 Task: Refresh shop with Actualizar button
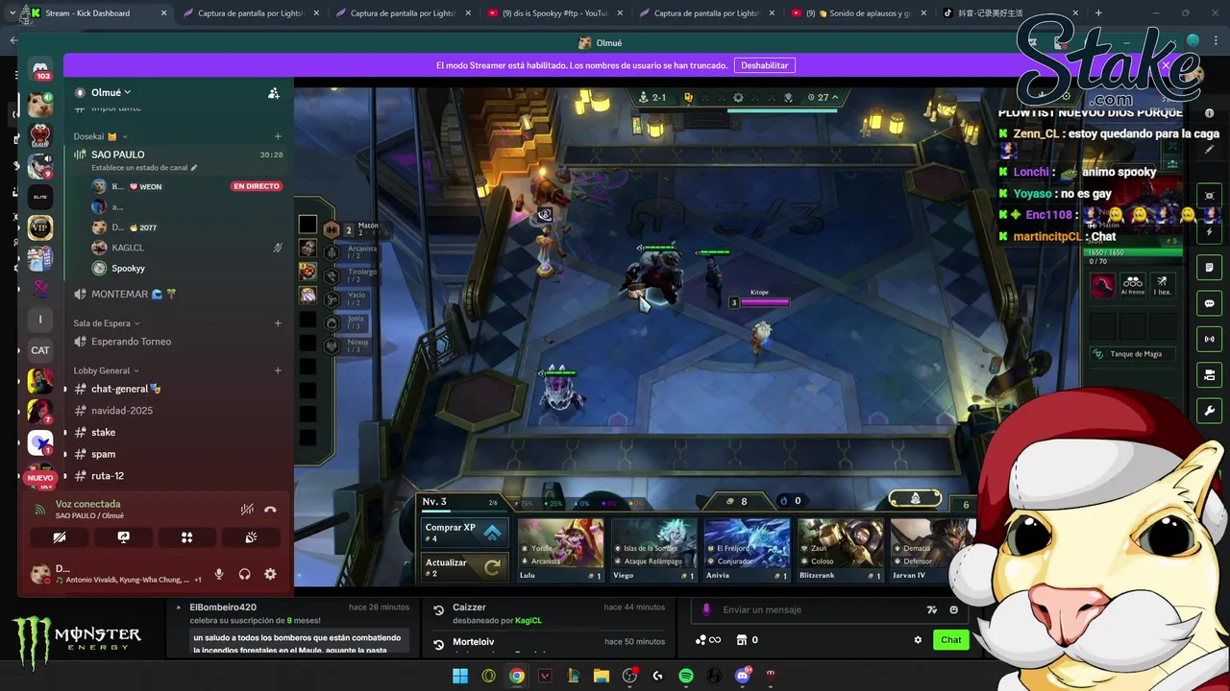(464, 567)
